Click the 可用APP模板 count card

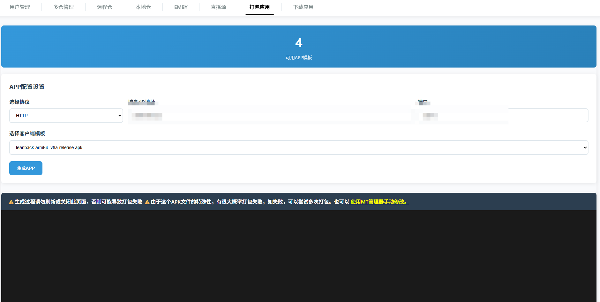coord(299,47)
